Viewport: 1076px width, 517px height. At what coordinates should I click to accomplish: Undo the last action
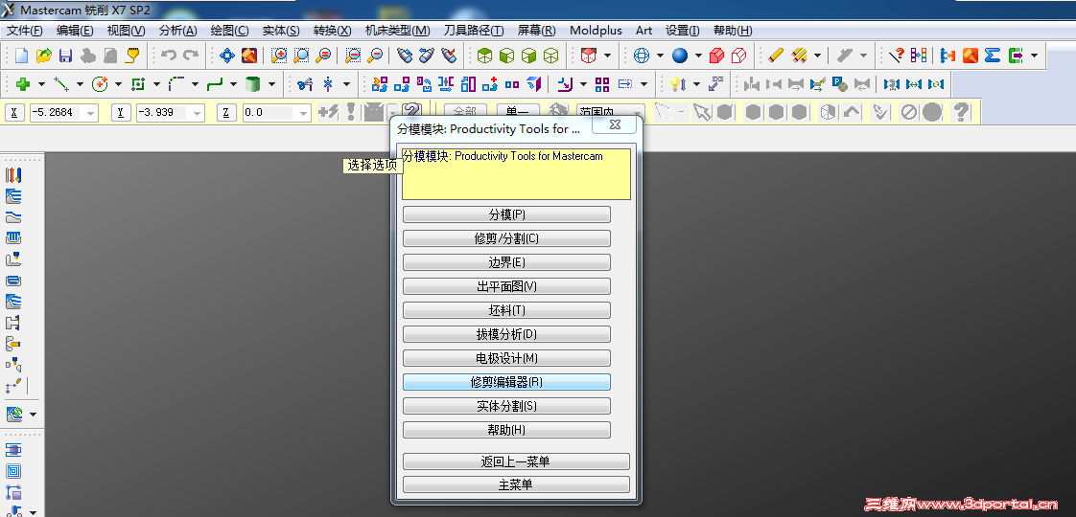coord(169,56)
